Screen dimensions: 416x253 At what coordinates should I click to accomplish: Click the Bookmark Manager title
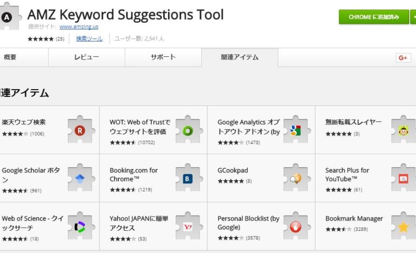point(354,219)
